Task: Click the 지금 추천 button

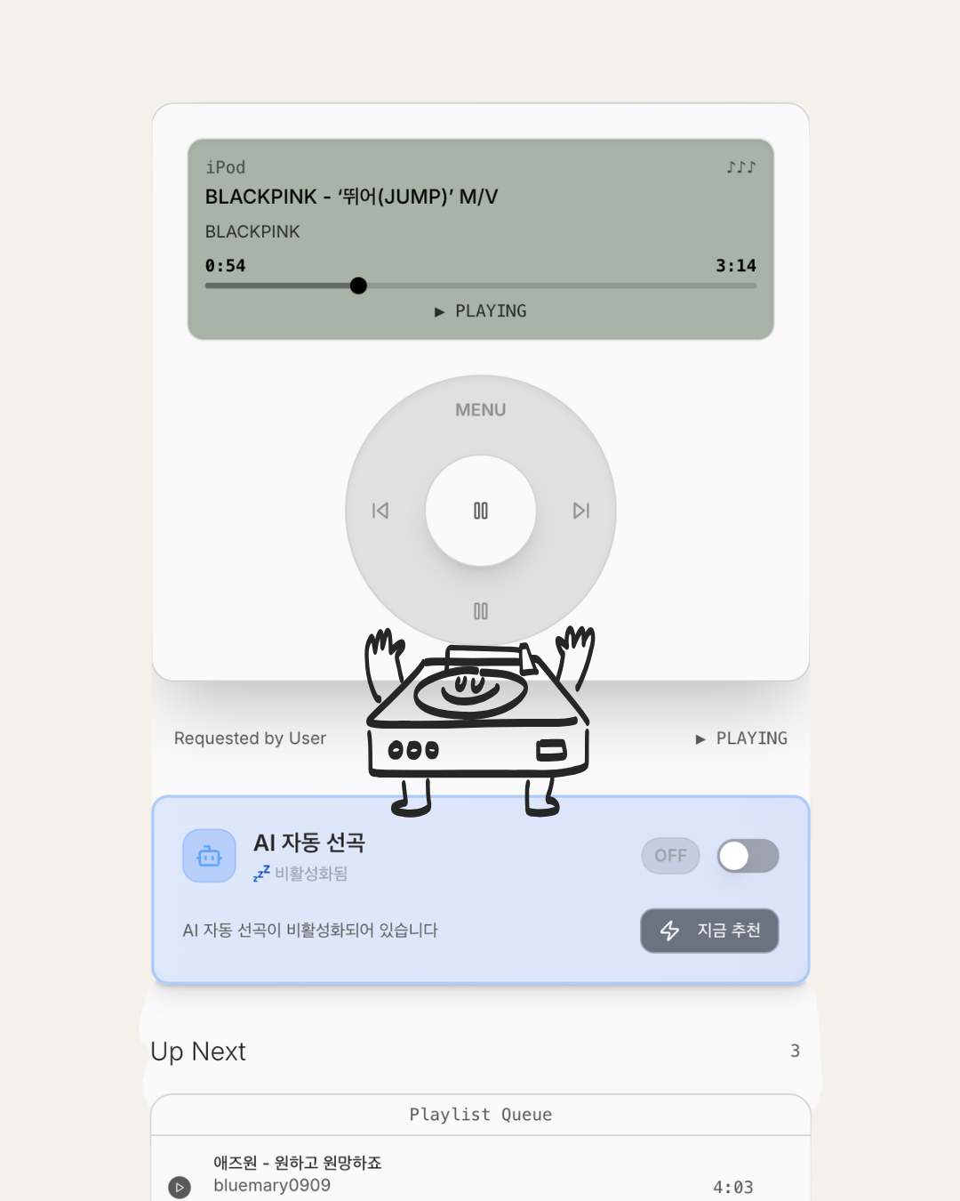Action: (709, 931)
